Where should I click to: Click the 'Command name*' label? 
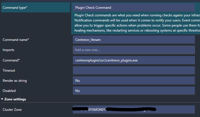(x=16, y=40)
